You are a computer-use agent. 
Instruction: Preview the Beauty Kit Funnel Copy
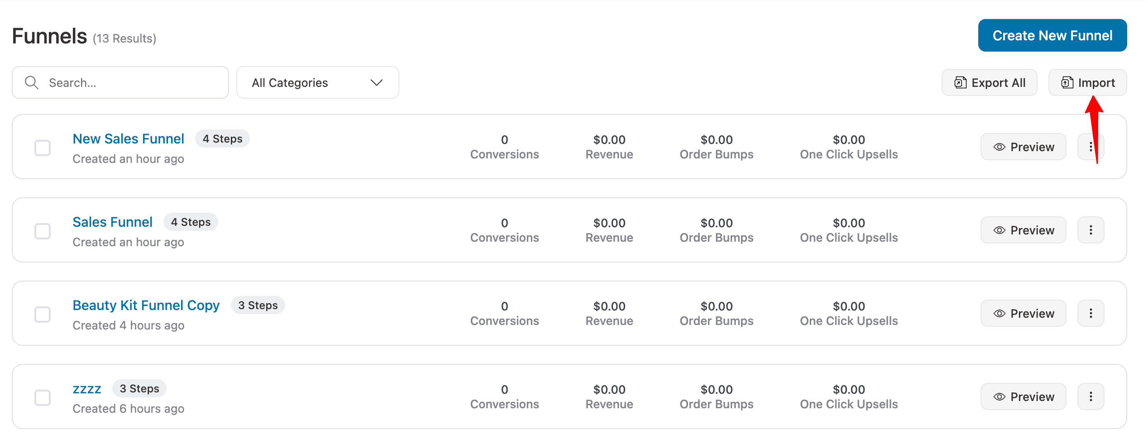(x=1023, y=313)
